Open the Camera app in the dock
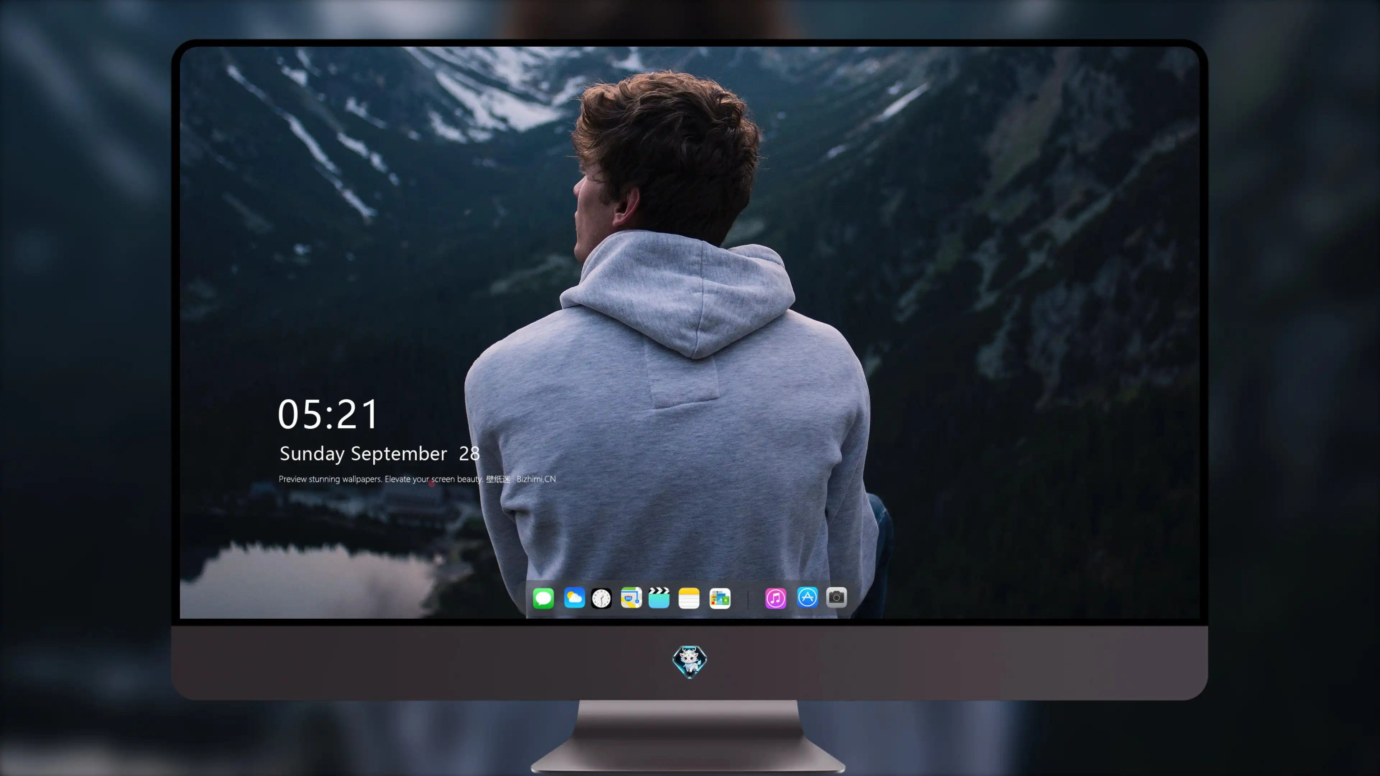 click(x=836, y=597)
